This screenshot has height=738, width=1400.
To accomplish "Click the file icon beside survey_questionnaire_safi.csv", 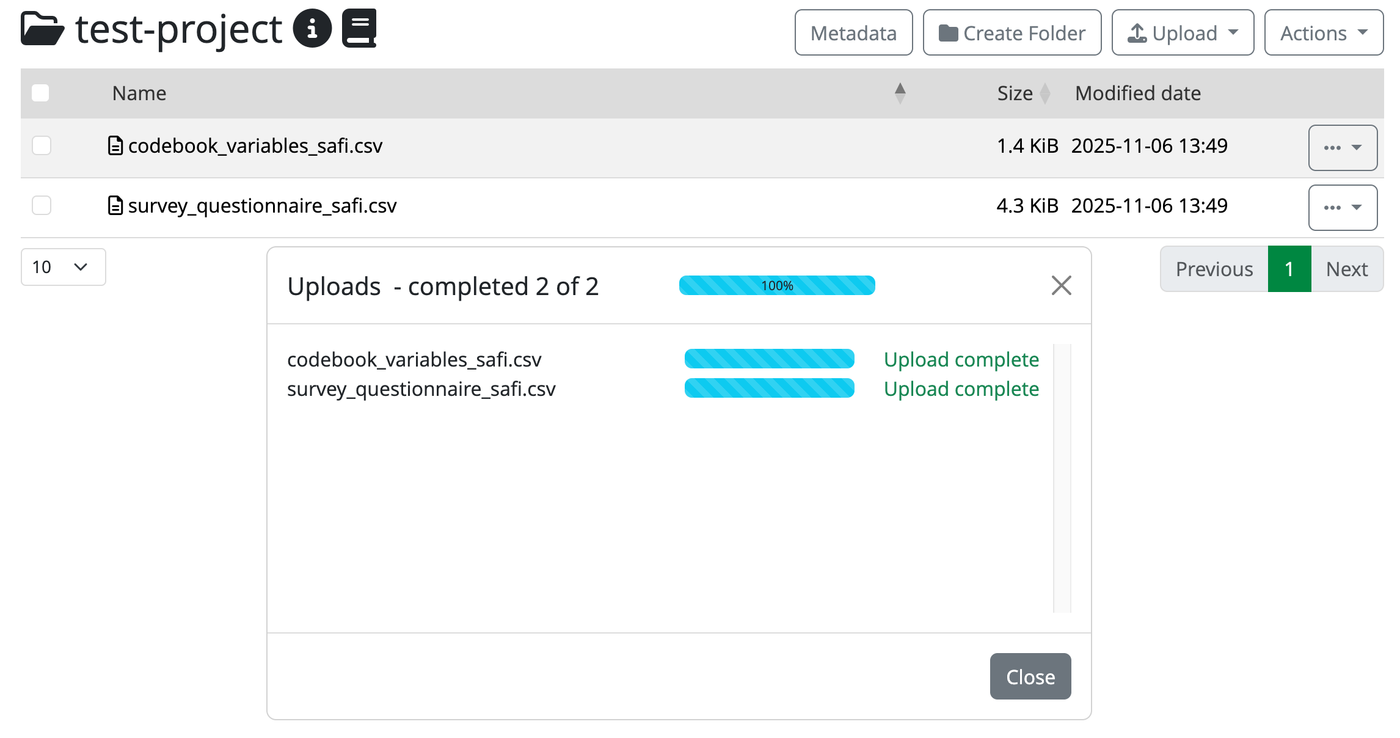I will click(x=115, y=206).
